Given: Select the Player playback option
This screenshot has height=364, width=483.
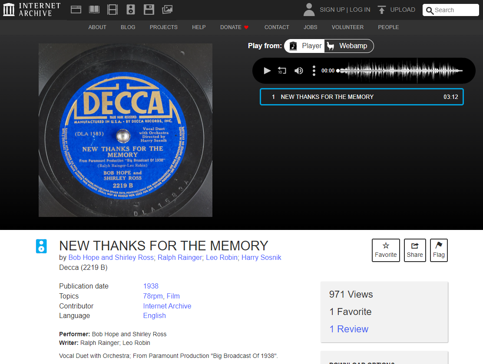Looking at the screenshot, I should pyautogui.click(x=306, y=46).
